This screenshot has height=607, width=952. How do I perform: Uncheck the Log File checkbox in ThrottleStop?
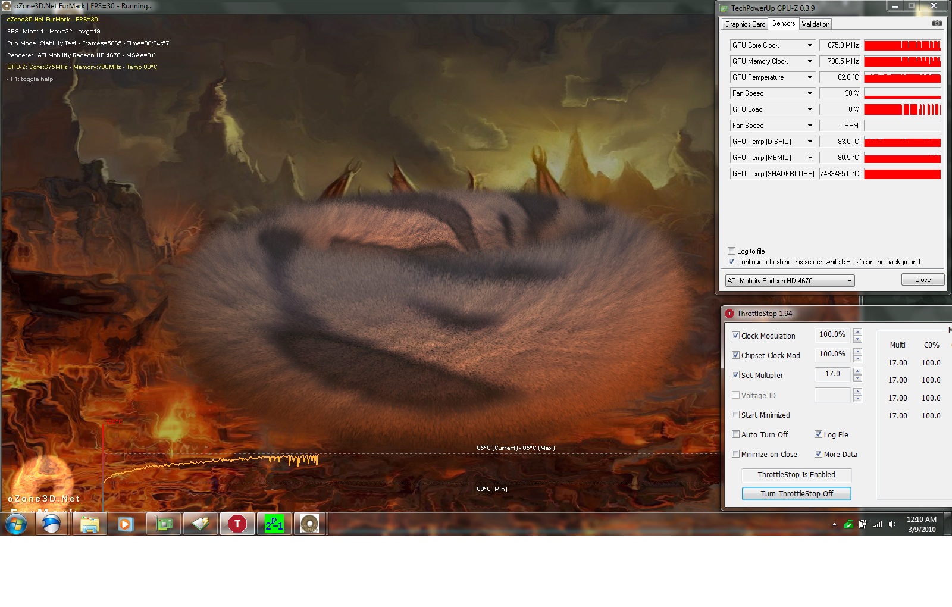pyautogui.click(x=818, y=434)
